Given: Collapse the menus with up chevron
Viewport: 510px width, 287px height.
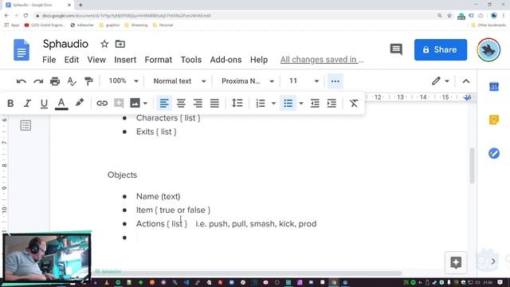Looking at the screenshot, I should point(465,81).
